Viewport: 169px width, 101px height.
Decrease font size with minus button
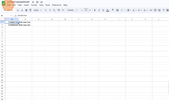[82, 10]
